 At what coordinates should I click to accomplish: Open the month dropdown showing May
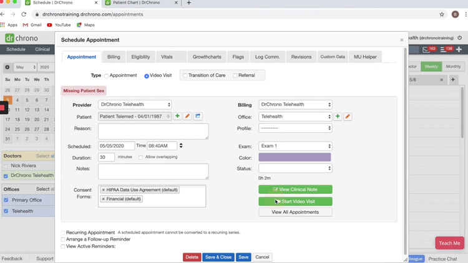[x=25, y=67]
